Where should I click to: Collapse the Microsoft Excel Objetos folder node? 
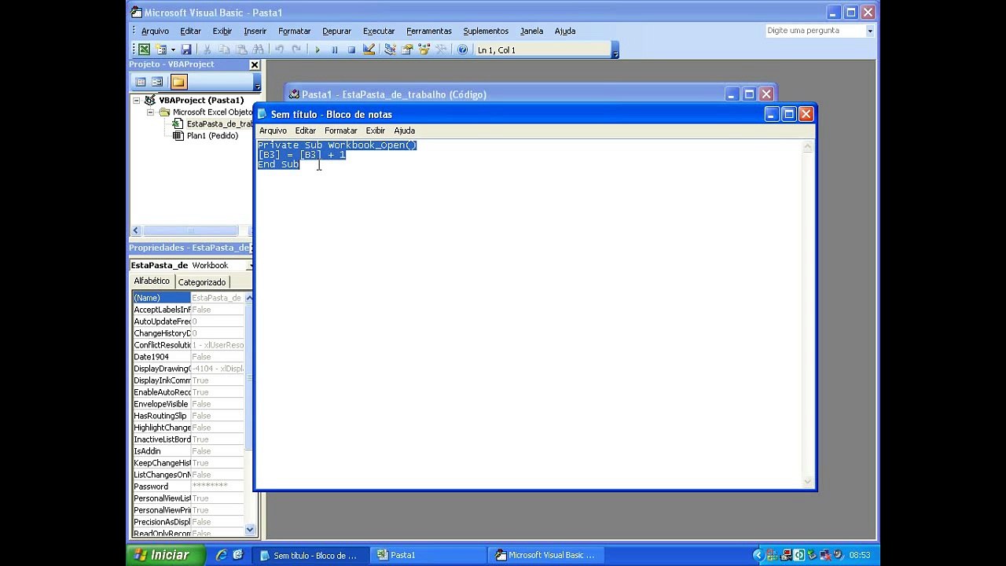click(150, 112)
